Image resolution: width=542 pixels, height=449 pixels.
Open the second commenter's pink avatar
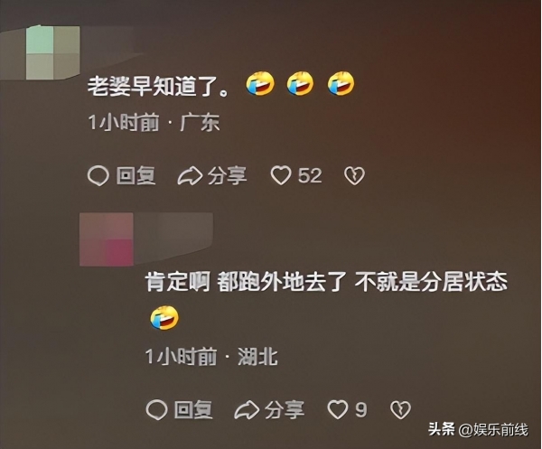[107, 239]
